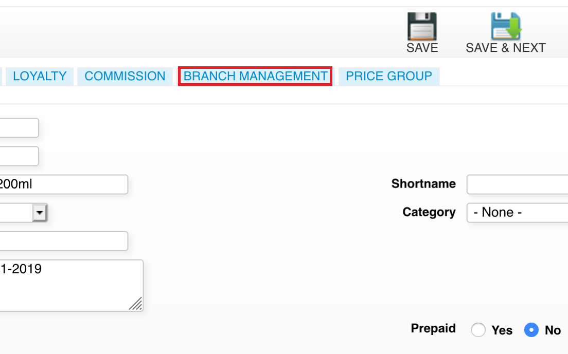Select Yes for Prepaid
This screenshot has width=568, height=354.
[478, 330]
